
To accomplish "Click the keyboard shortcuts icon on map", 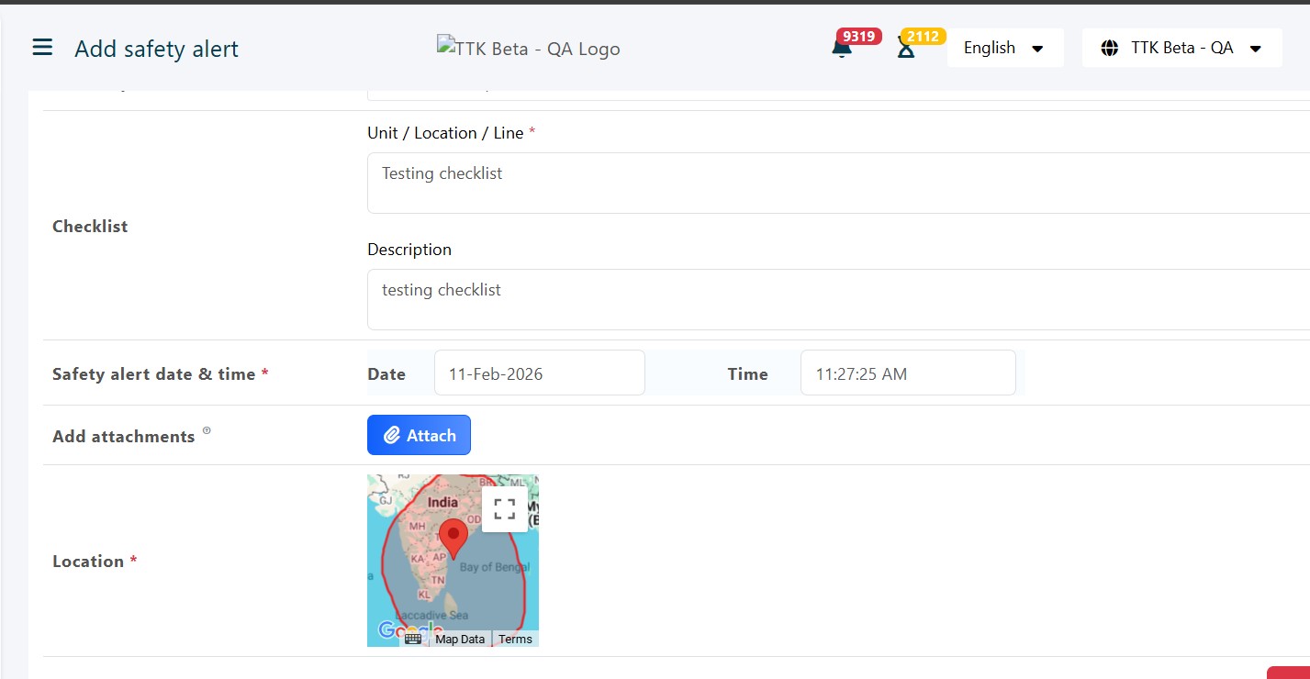I will [x=413, y=639].
